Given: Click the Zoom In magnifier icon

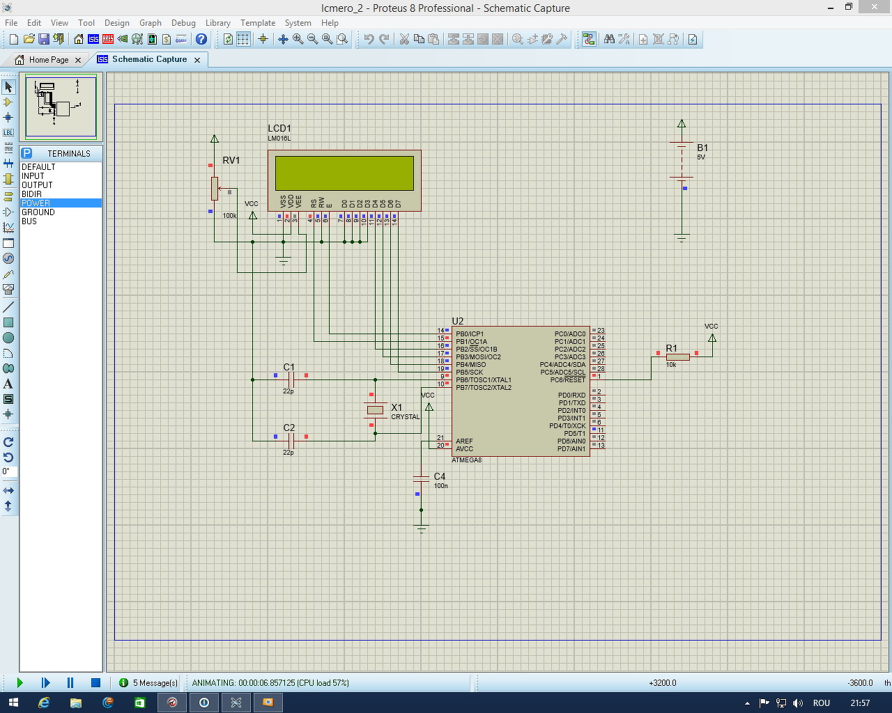Looking at the screenshot, I should click(x=298, y=40).
